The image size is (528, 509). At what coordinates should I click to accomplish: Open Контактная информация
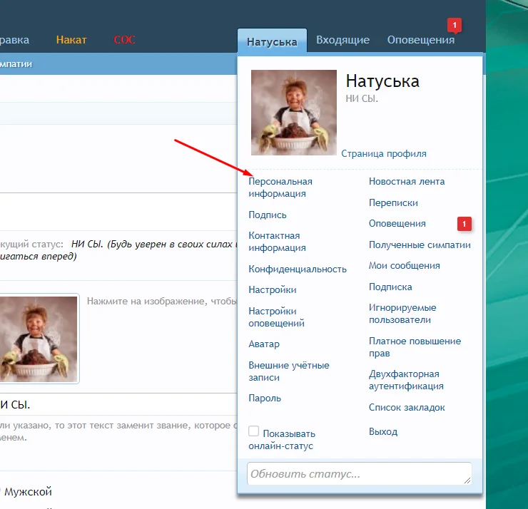tap(277, 242)
